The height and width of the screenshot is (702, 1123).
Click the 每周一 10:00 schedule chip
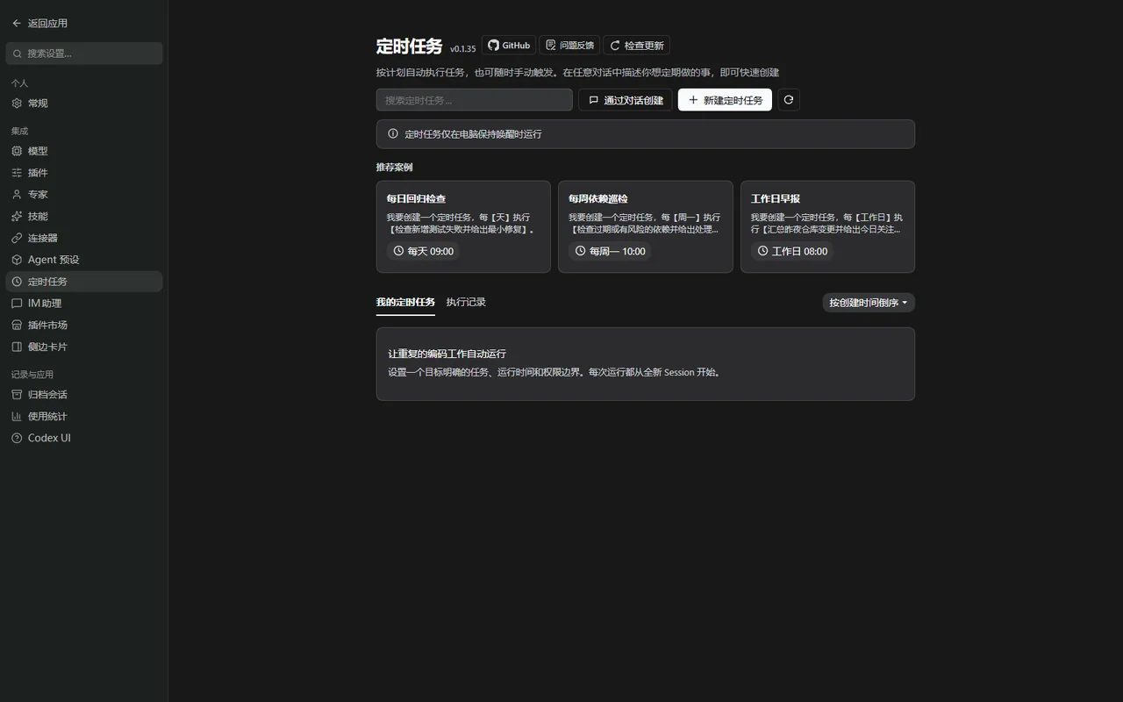[610, 251]
